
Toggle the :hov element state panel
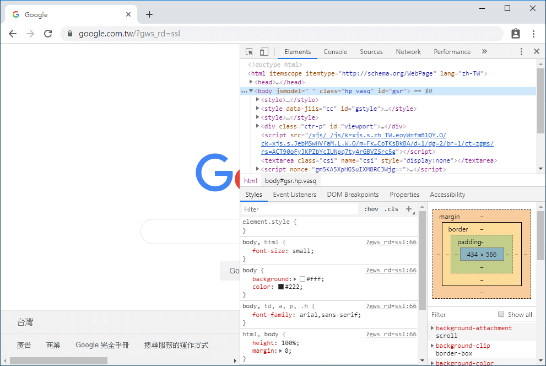[x=371, y=209]
